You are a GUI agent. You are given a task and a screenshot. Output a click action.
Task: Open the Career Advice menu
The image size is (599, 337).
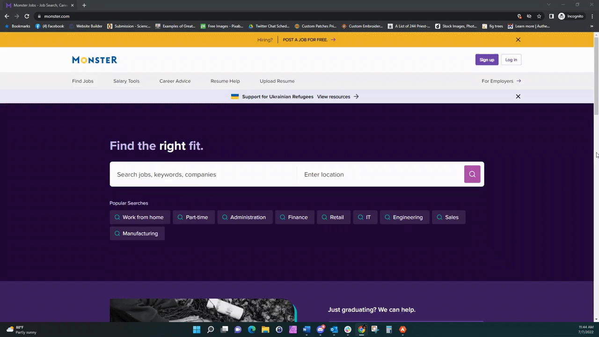(x=175, y=81)
